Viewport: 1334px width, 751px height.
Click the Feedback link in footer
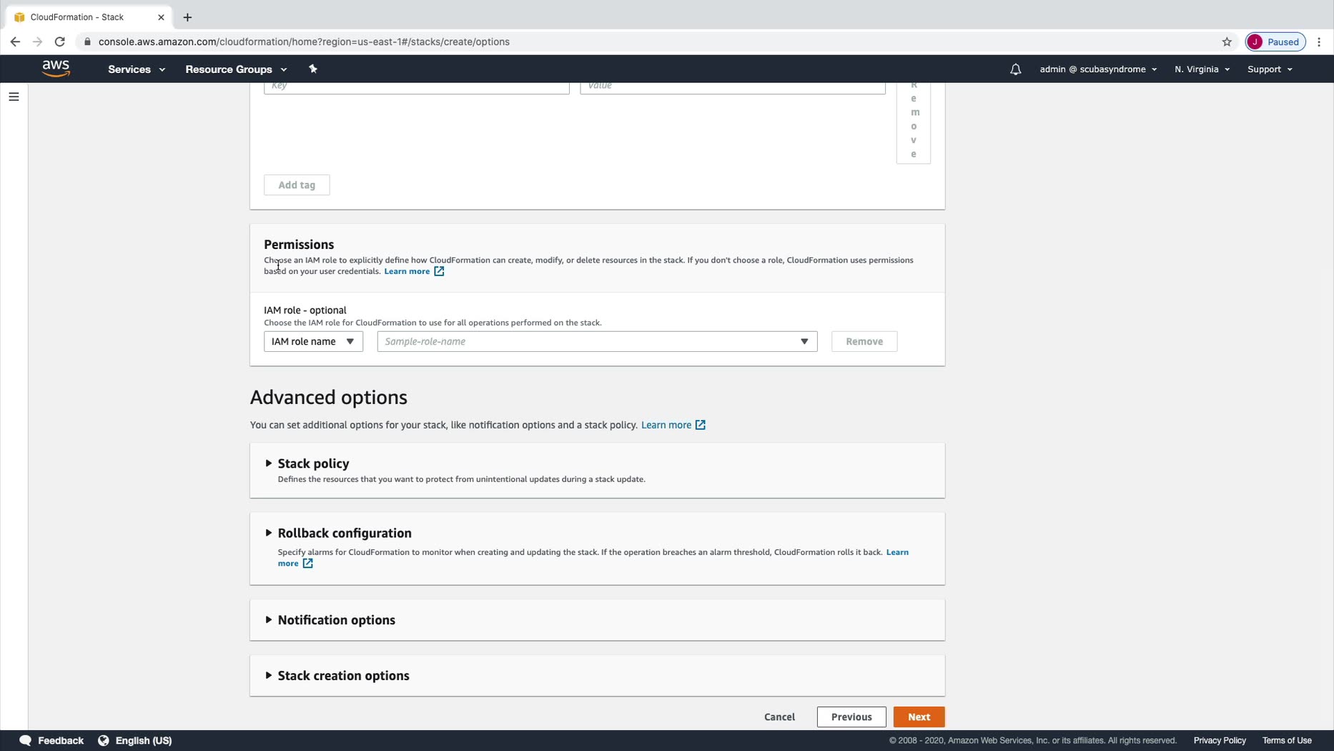click(61, 740)
